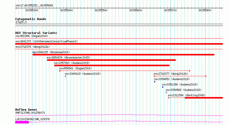The image size is (230, 125).
Task: Click the blue marker for nsv3354568
Action: tap(166, 92)
